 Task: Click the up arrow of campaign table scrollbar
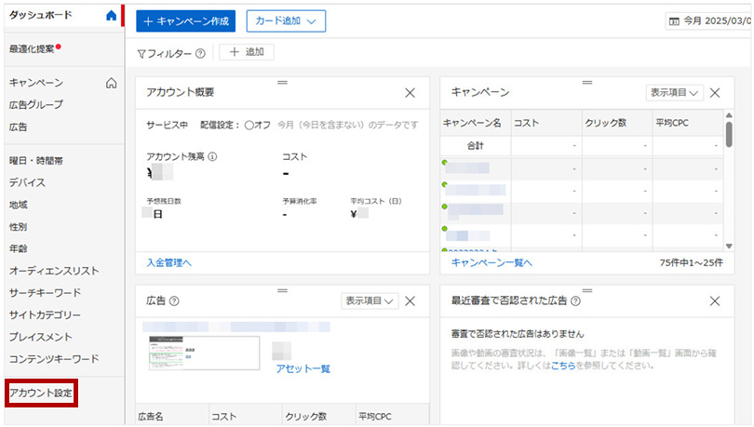click(729, 115)
